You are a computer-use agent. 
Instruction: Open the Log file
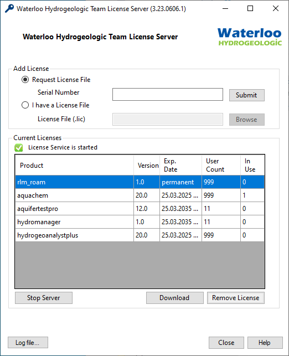[28, 343]
